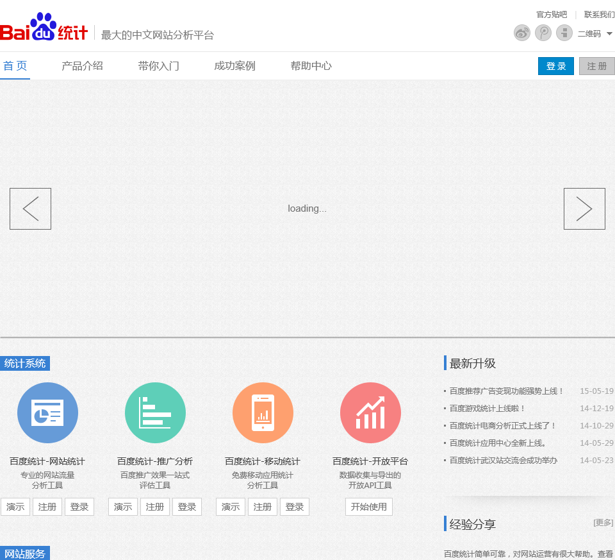Image resolution: width=615 pixels, height=560 pixels.
Task: Click the 百度统计-网站统计 title
Action: [47, 461]
